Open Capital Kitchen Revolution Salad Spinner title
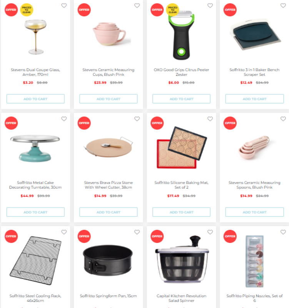 pyautogui.click(x=181, y=298)
